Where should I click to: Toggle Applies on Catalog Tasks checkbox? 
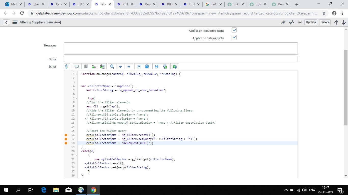(x=234, y=38)
